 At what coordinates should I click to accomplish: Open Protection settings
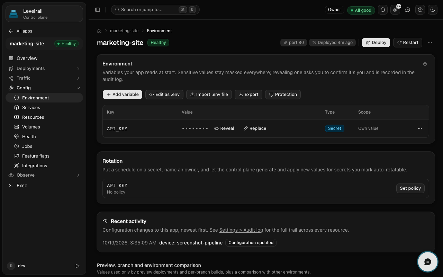(283, 95)
